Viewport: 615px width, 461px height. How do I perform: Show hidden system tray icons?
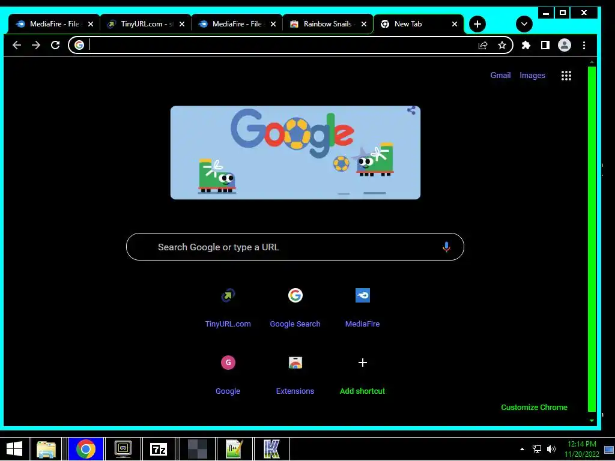pos(522,449)
